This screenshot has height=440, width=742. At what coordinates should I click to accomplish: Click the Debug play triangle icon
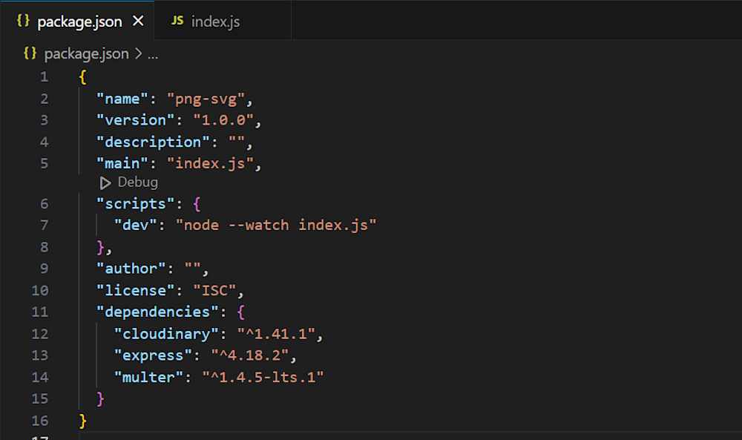click(x=105, y=183)
